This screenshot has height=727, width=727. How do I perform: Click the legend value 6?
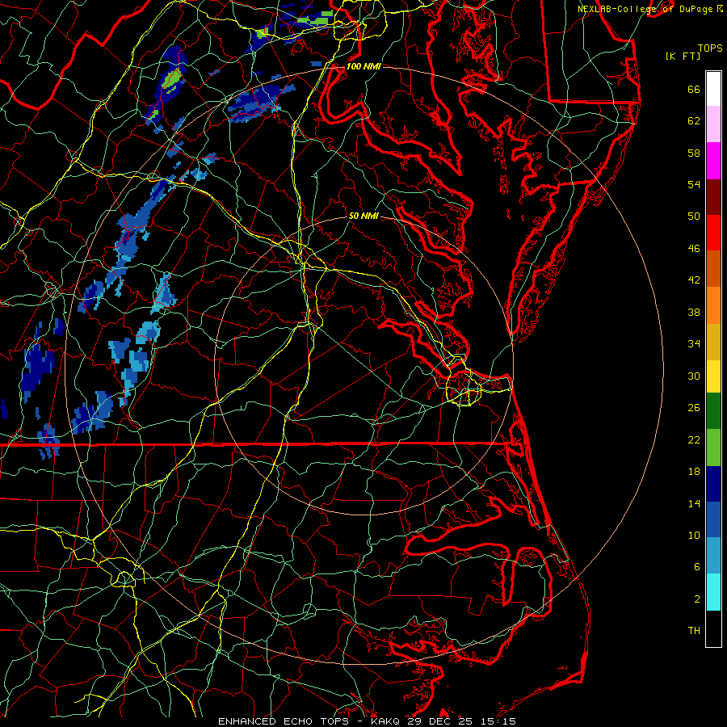(697, 567)
